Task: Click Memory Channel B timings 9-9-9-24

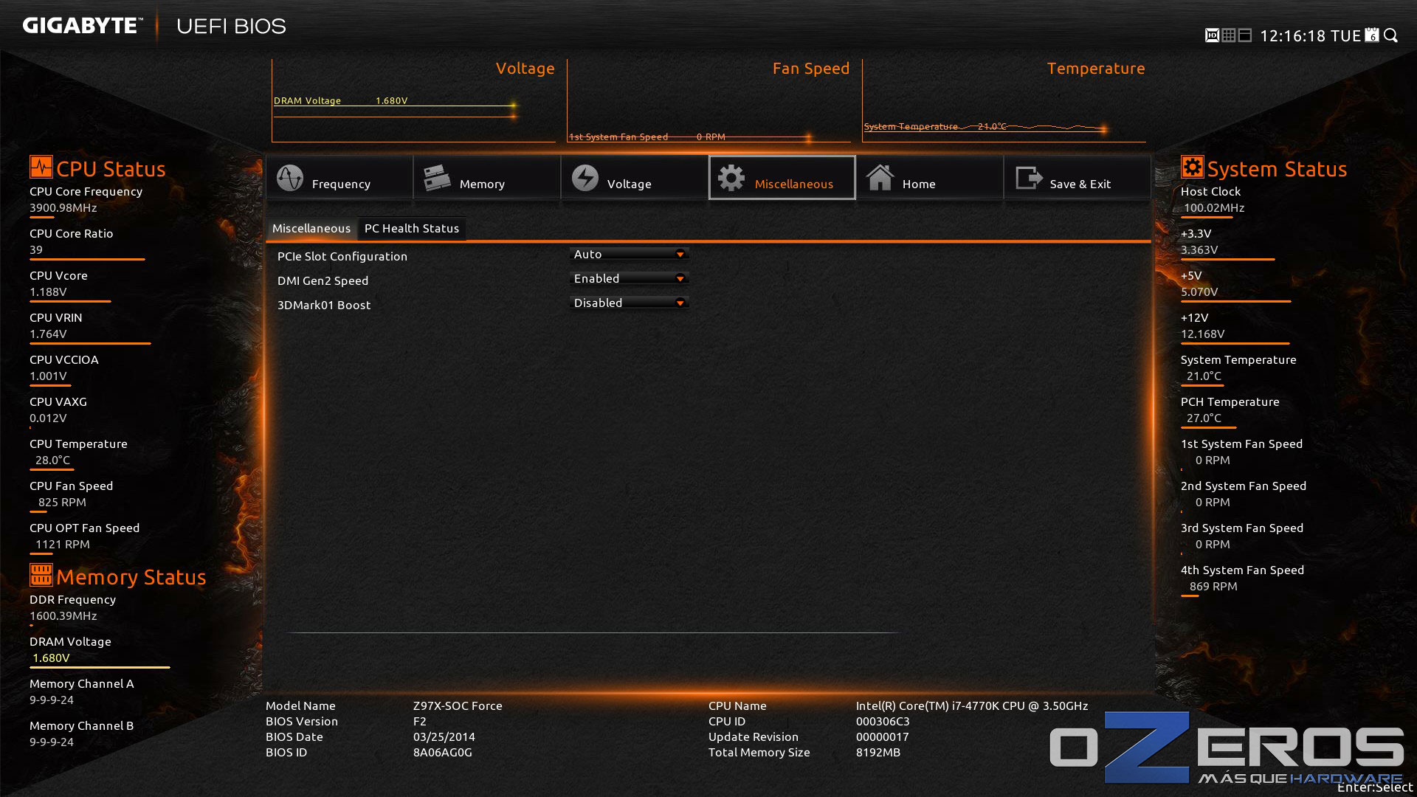Action: pos(52,742)
